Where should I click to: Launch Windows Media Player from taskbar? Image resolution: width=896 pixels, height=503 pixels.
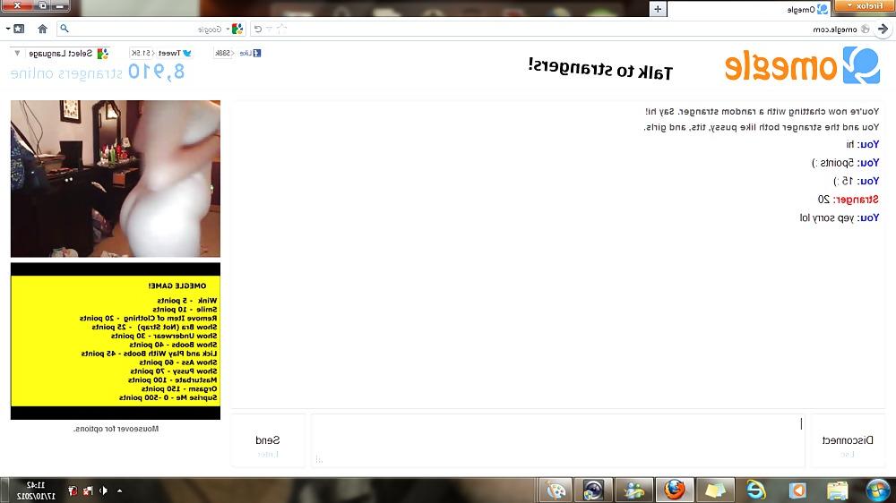click(x=797, y=490)
